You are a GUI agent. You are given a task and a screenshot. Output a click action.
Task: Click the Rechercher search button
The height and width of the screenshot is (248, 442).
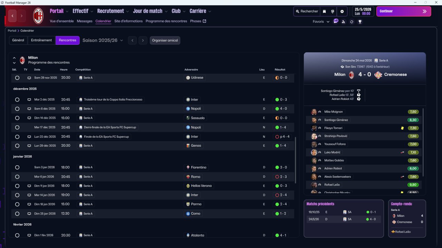(307, 11)
